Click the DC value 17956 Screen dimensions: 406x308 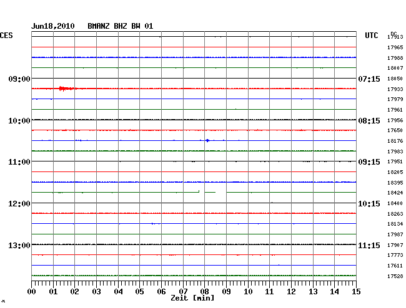(395, 121)
